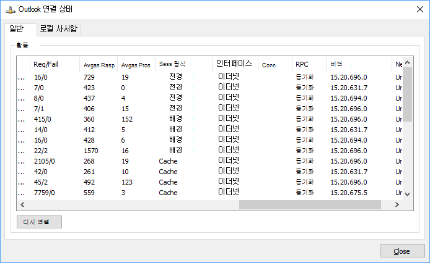Sort by the Req/Fail column header
The height and width of the screenshot is (263, 430).
55,64
